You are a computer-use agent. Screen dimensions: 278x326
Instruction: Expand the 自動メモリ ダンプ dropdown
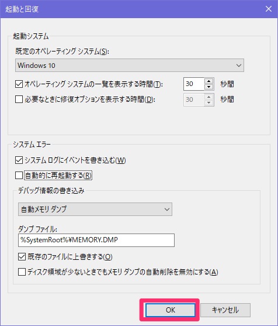pos(95,209)
